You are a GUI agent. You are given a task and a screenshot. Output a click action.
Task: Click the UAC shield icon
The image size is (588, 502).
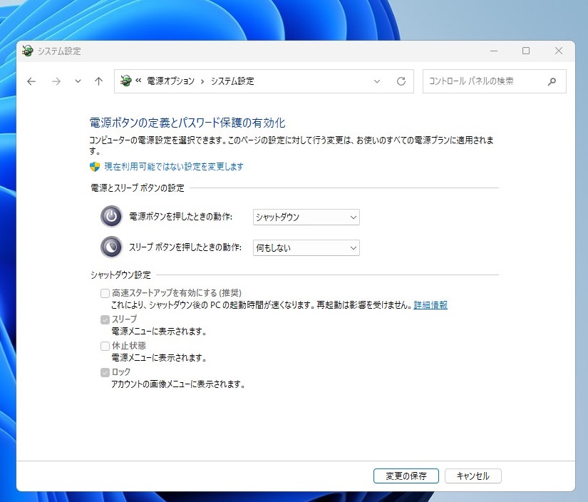point(95,166)
